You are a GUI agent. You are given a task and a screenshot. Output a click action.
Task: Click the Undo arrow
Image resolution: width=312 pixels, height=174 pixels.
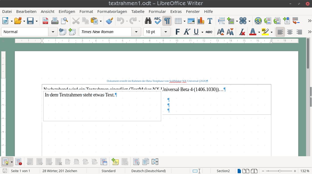(121, 21)
